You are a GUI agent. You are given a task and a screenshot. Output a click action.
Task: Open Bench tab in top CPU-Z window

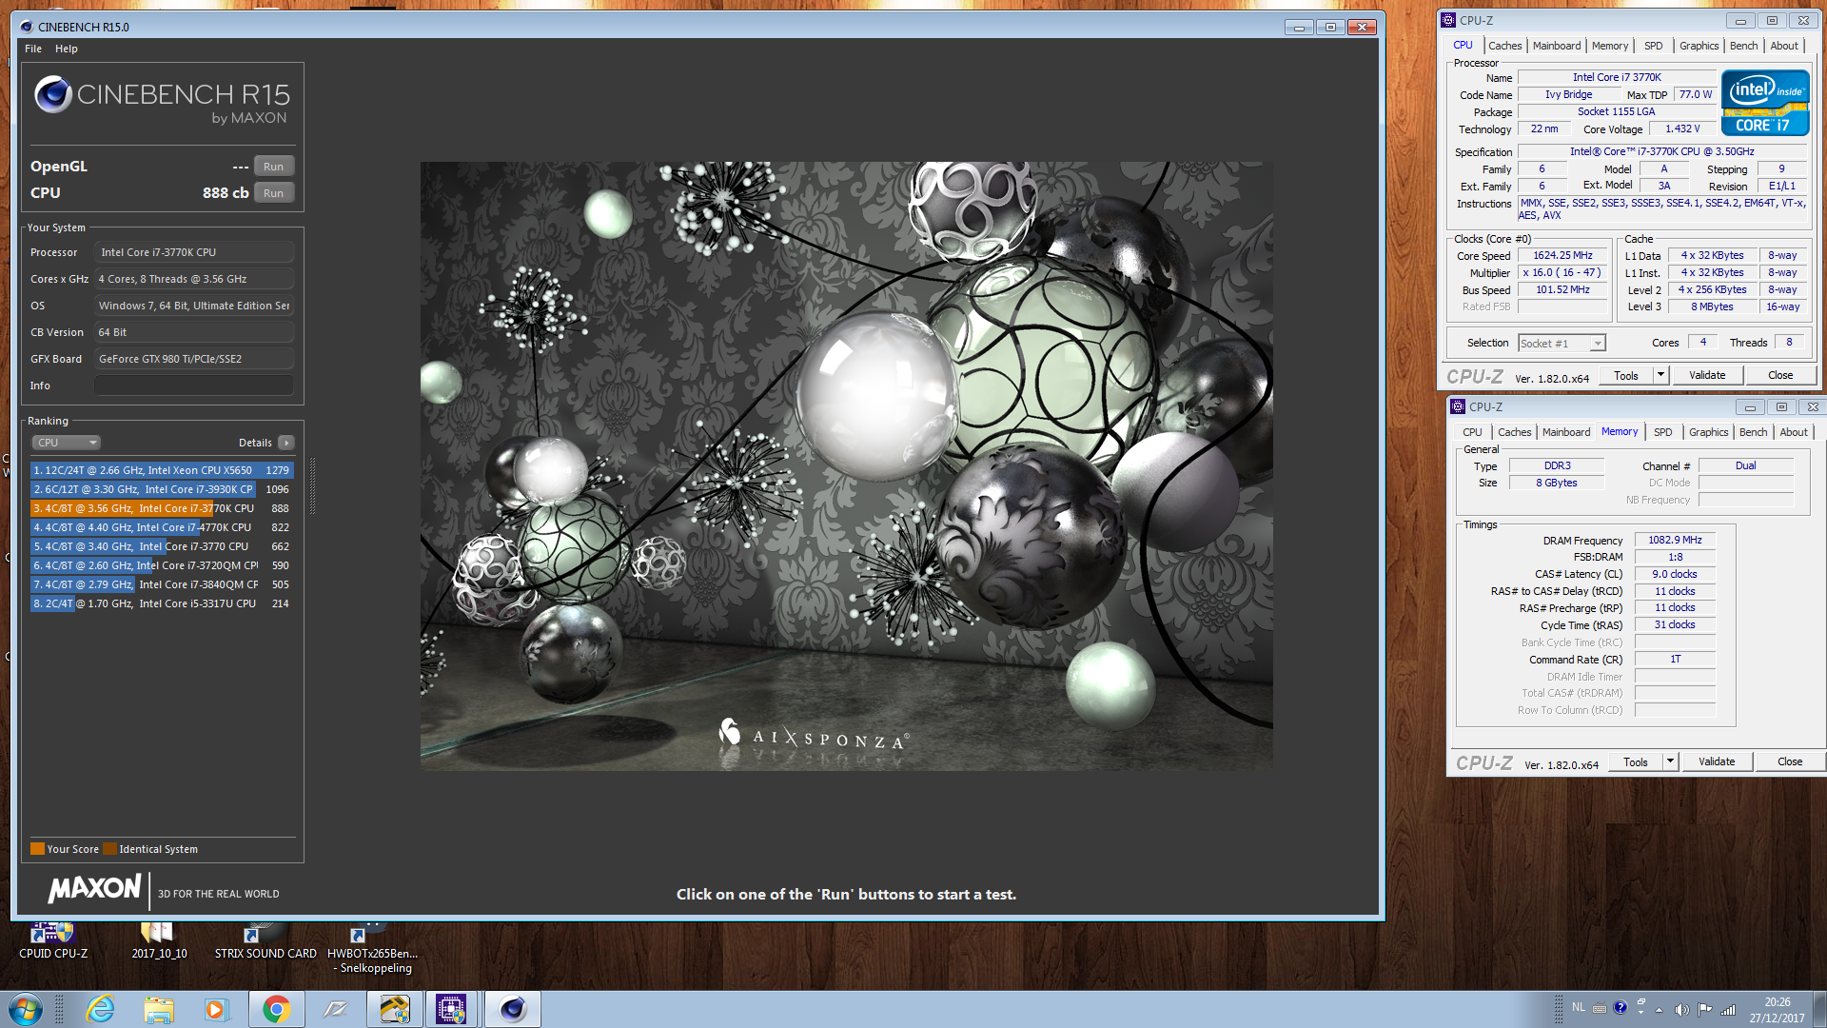(1744, 46)
